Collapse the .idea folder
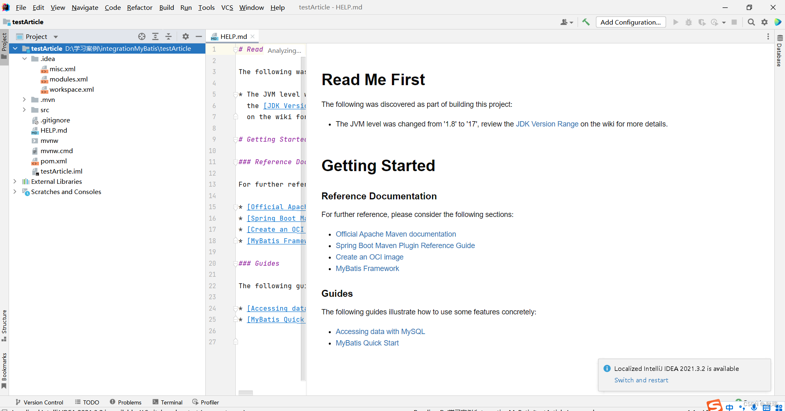 (25, 59)
